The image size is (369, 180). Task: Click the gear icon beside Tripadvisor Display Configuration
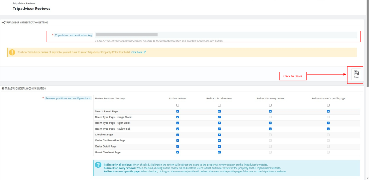coord(3,89)
